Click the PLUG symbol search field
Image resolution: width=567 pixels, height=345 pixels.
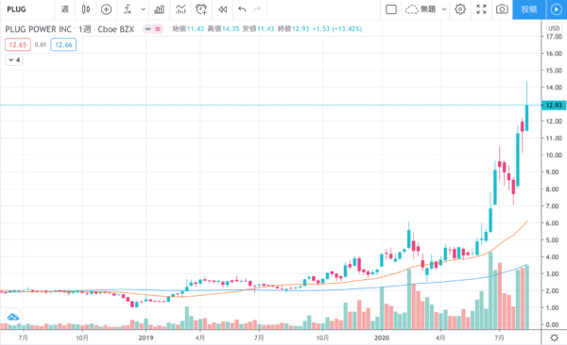pos(17,9)
